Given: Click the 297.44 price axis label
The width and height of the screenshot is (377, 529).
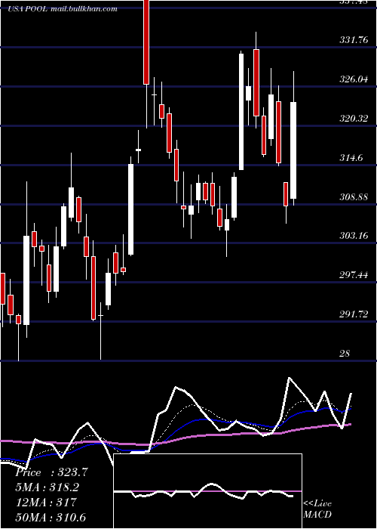Looking at the screenshot, I should (x=354, y=275).
